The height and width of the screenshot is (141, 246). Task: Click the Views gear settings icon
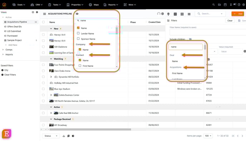tap(37, 12)
